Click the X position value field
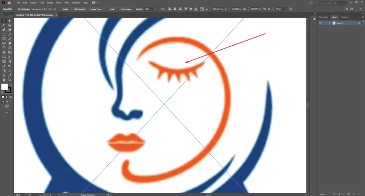Viewport: 365px width, 196px height. click(217, 9)
